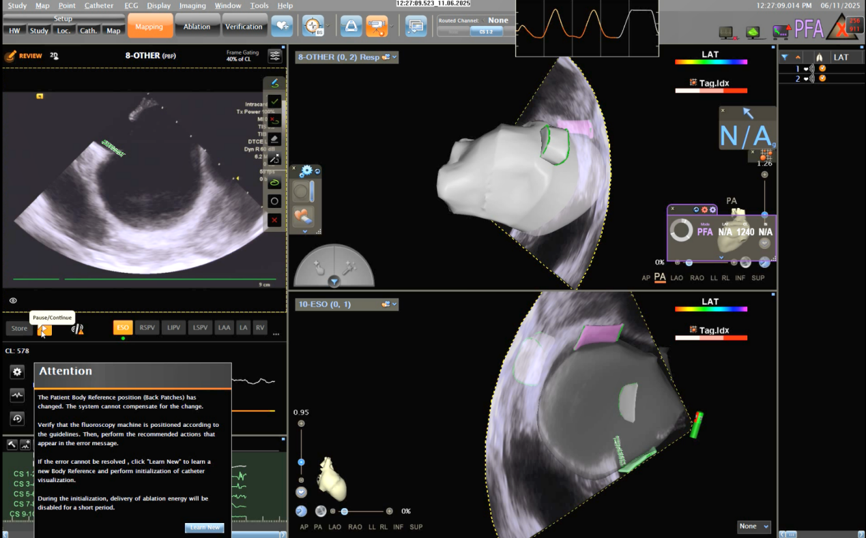
Task: Click the PFA icon in status area
Action: point(809,29)
